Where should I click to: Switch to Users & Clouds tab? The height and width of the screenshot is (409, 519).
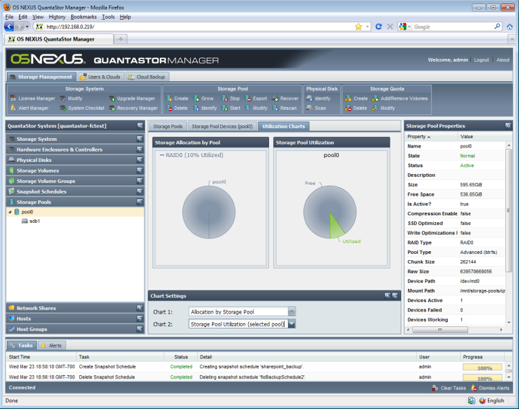[x=101, y=77]
